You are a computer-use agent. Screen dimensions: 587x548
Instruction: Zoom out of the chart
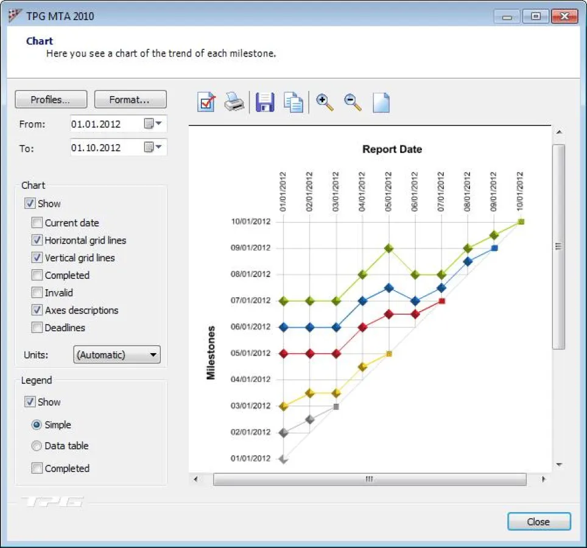pyautogui.click(x=353, y=102)
